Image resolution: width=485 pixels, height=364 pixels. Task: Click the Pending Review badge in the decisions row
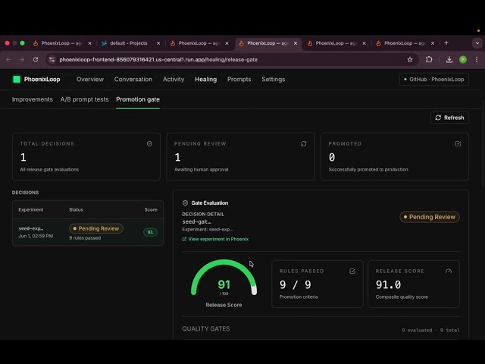(96, 228)
